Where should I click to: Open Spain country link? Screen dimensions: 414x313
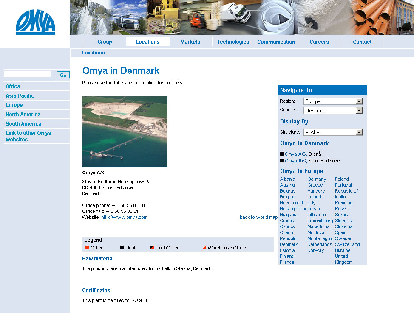point(341,232)
